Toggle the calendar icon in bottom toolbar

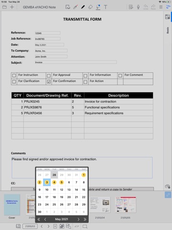pos(62,226)
